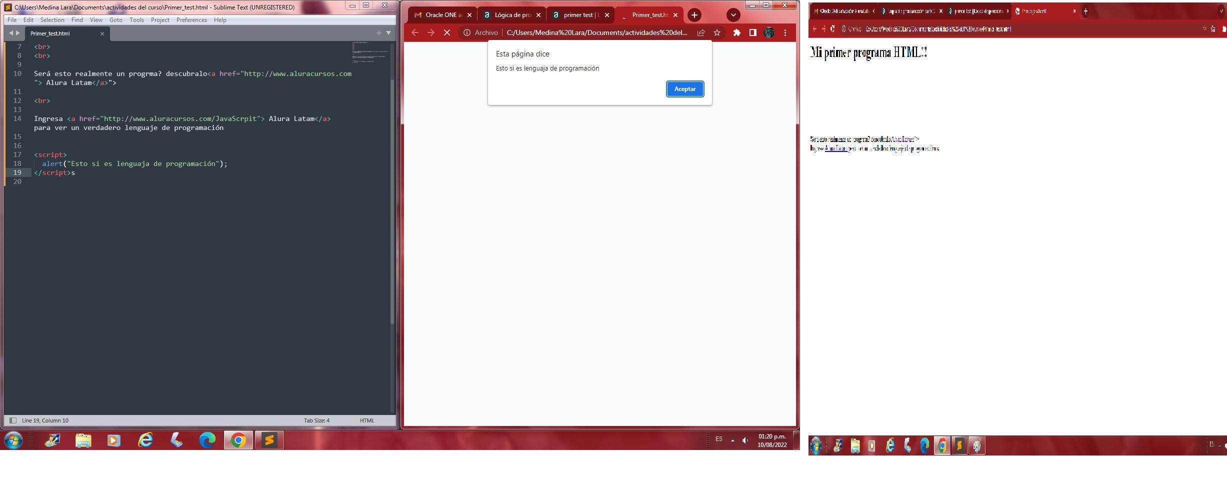Open the Edit menu in Sublime Text

[28, 20]
